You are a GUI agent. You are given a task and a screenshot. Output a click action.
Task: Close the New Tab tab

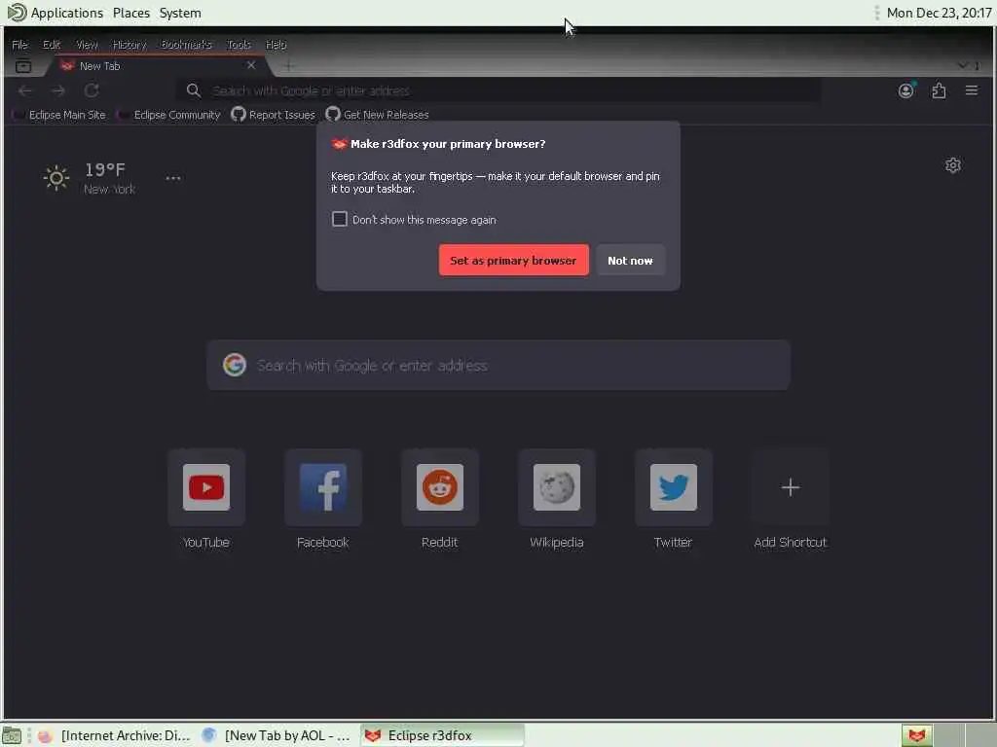pos(251,65)
